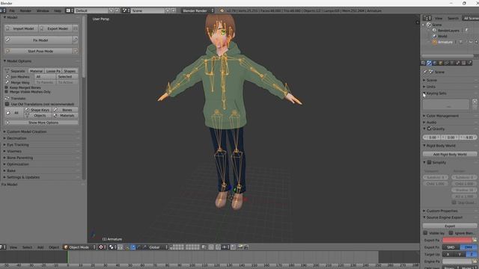
Task: Click the Show More Options button
Action: coord(41,123)
